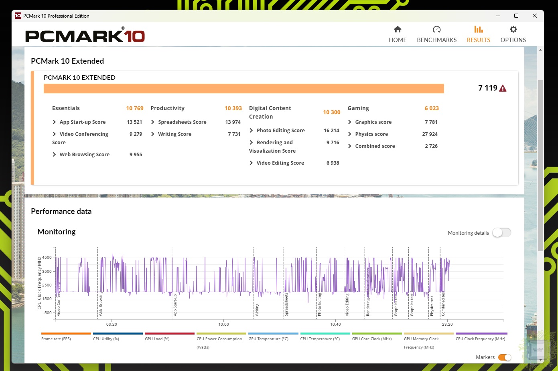Click the Photo Editing marker in chart
Image resolution: width=558 pixels, height=371 pixels.
[x=320, y=304]
